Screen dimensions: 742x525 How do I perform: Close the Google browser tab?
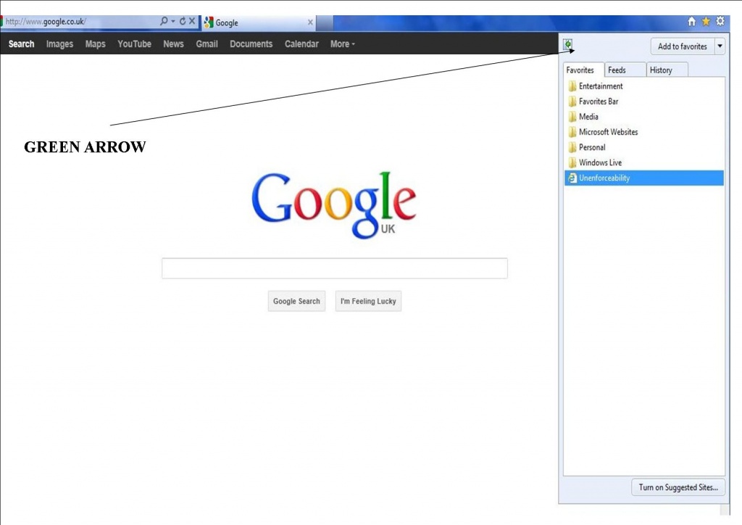pos(310,22)
